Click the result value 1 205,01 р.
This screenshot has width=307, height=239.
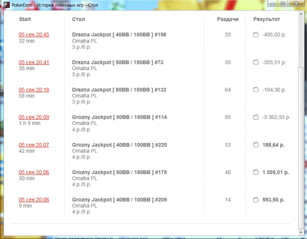(x=275, y=172)
